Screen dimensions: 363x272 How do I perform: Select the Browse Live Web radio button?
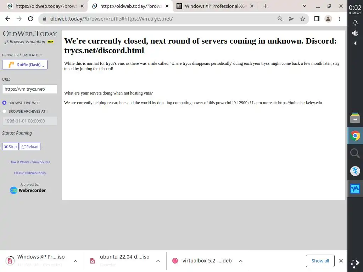4,103
